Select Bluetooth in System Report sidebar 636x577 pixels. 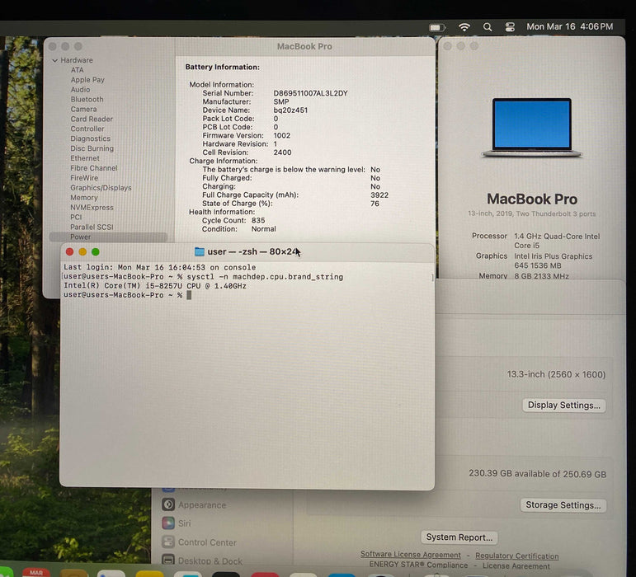87,99
